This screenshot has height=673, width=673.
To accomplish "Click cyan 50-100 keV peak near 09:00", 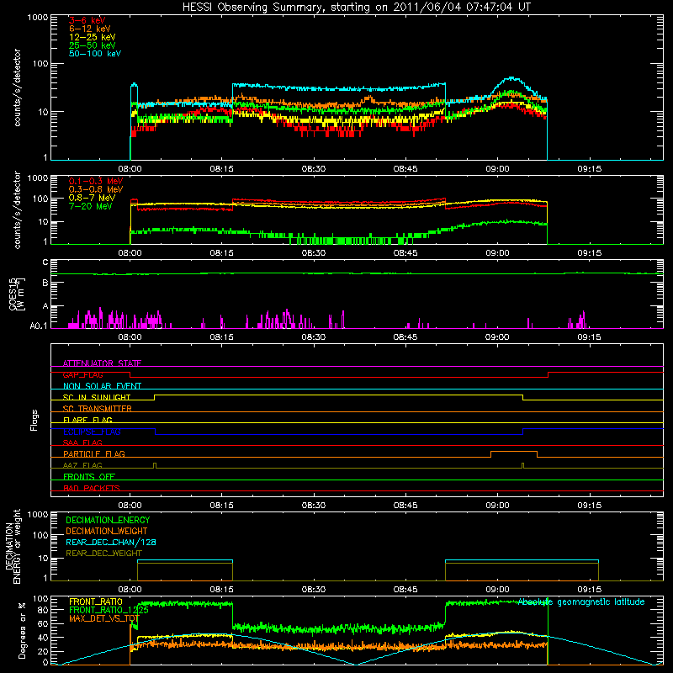I will (x=511, y=78).
